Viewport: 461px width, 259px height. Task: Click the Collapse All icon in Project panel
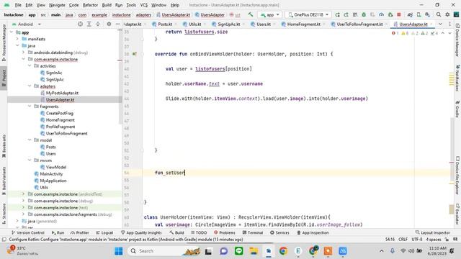coord(98,24)
